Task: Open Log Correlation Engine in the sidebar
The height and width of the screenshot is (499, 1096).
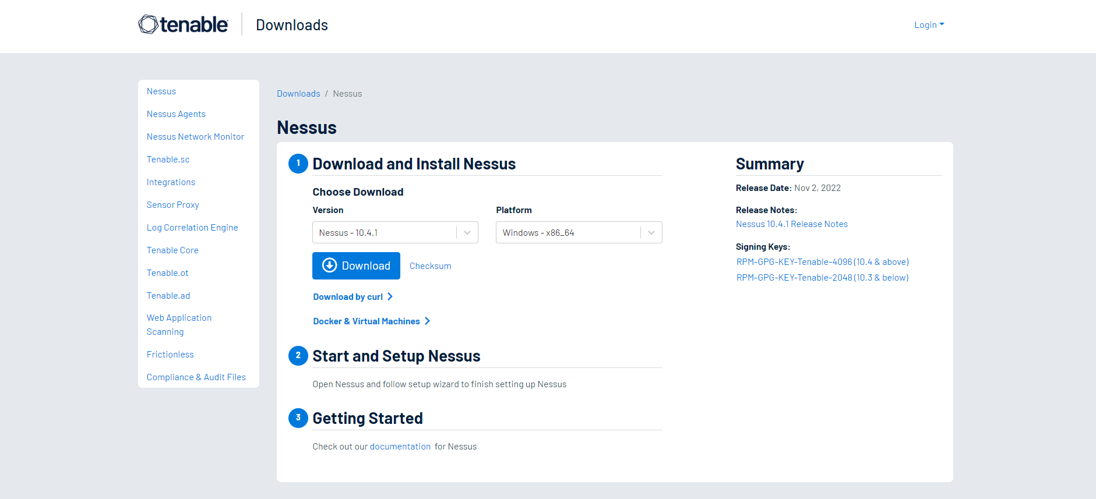Action: (x=192, y=228)
